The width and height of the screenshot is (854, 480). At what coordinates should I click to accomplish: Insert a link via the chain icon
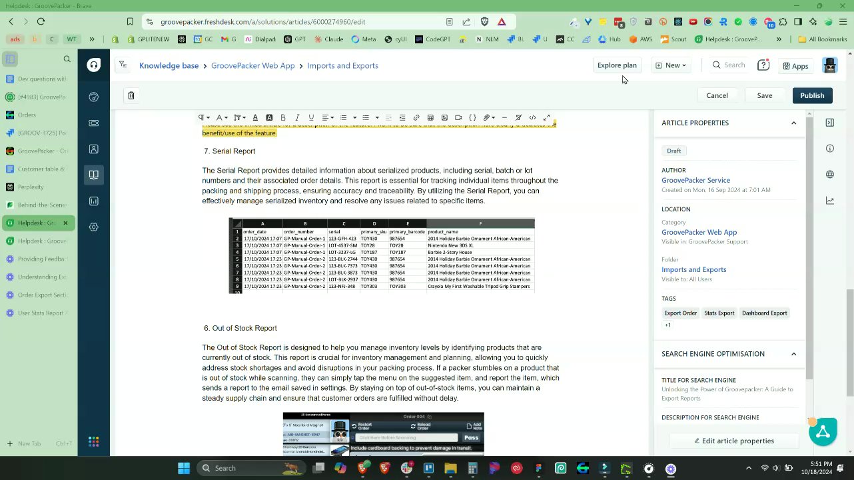416,117
